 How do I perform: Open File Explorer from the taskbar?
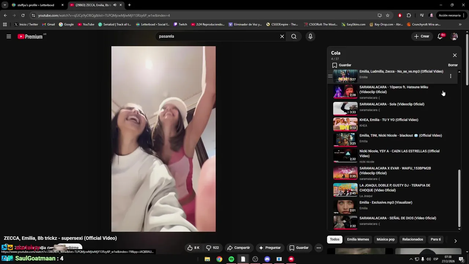tap(207, 259)
